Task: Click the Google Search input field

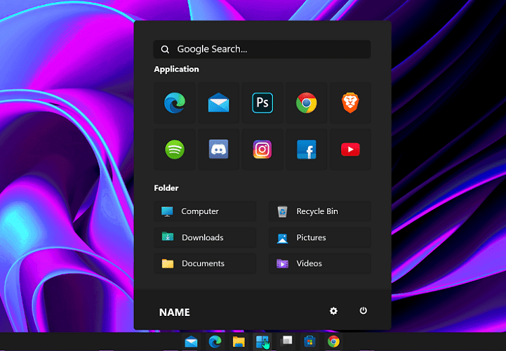Action: click(261, 49)
